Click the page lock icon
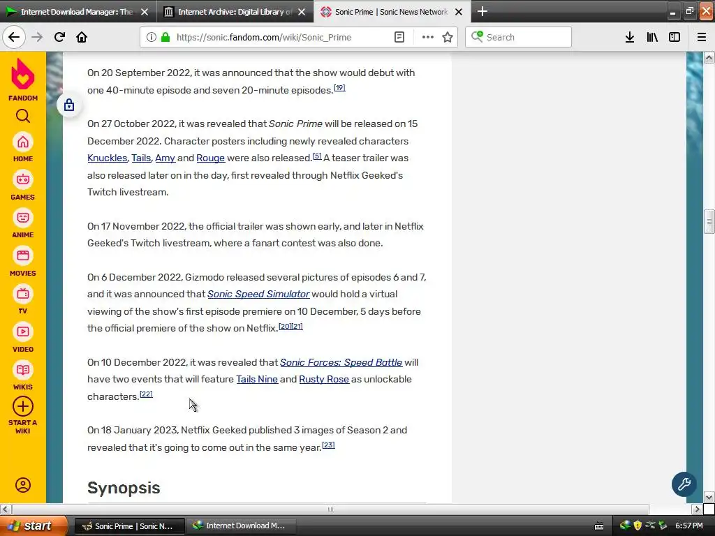Viewport: 715px width, 536px height. 69,105
